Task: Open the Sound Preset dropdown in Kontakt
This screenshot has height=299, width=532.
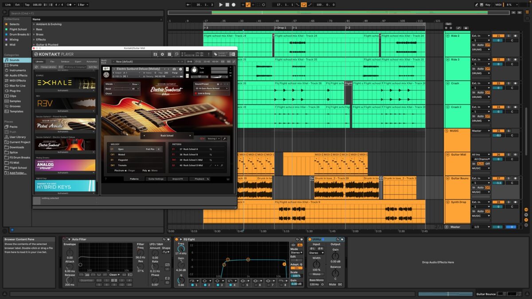Action: 211,89
